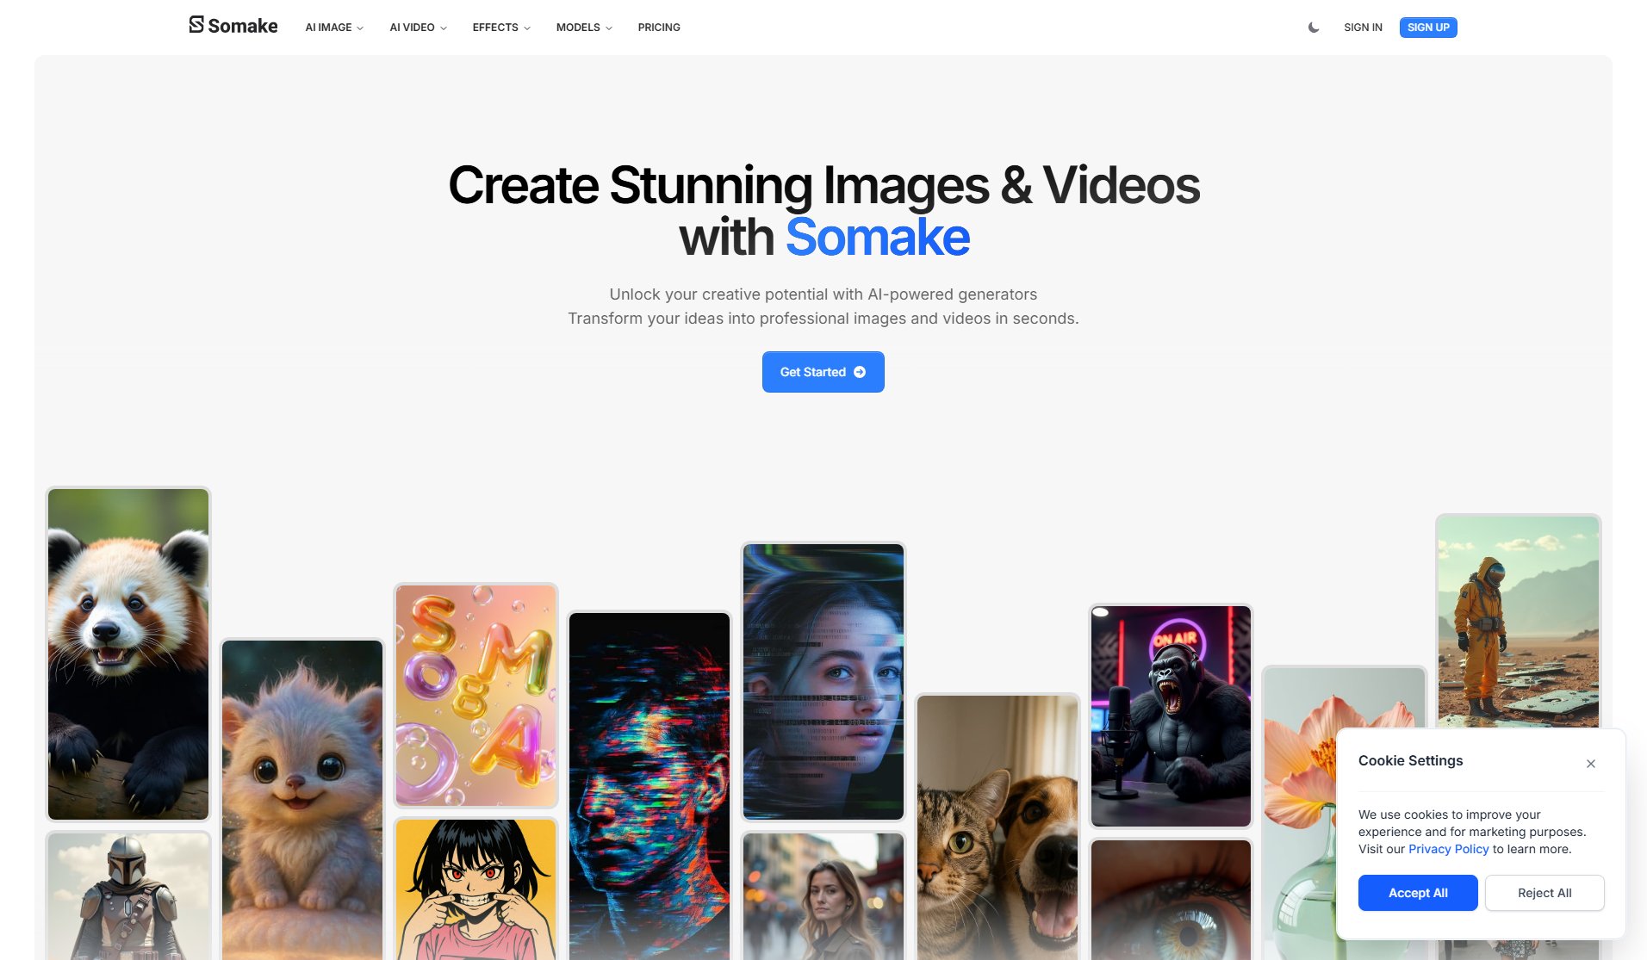Close the Cookie Settings popup
This screenshot has height=960, width=1647.
pos(1591,764)
